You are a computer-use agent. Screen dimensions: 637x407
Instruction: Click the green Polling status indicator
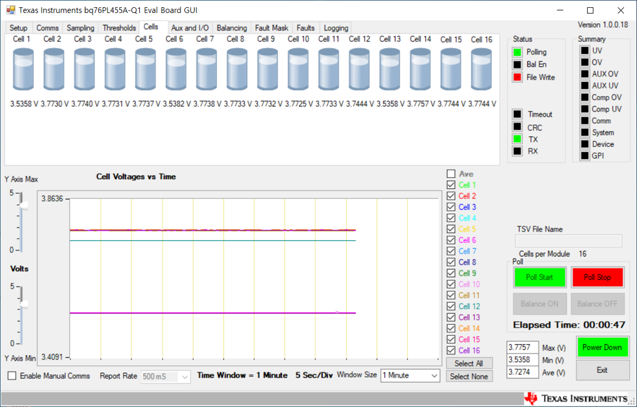(x=517, y=52)
